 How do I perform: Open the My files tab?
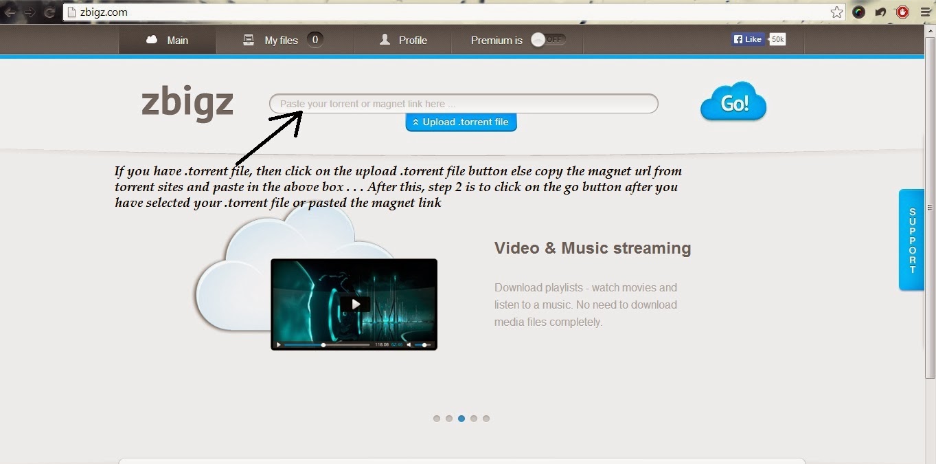click(x=285, y=40)
